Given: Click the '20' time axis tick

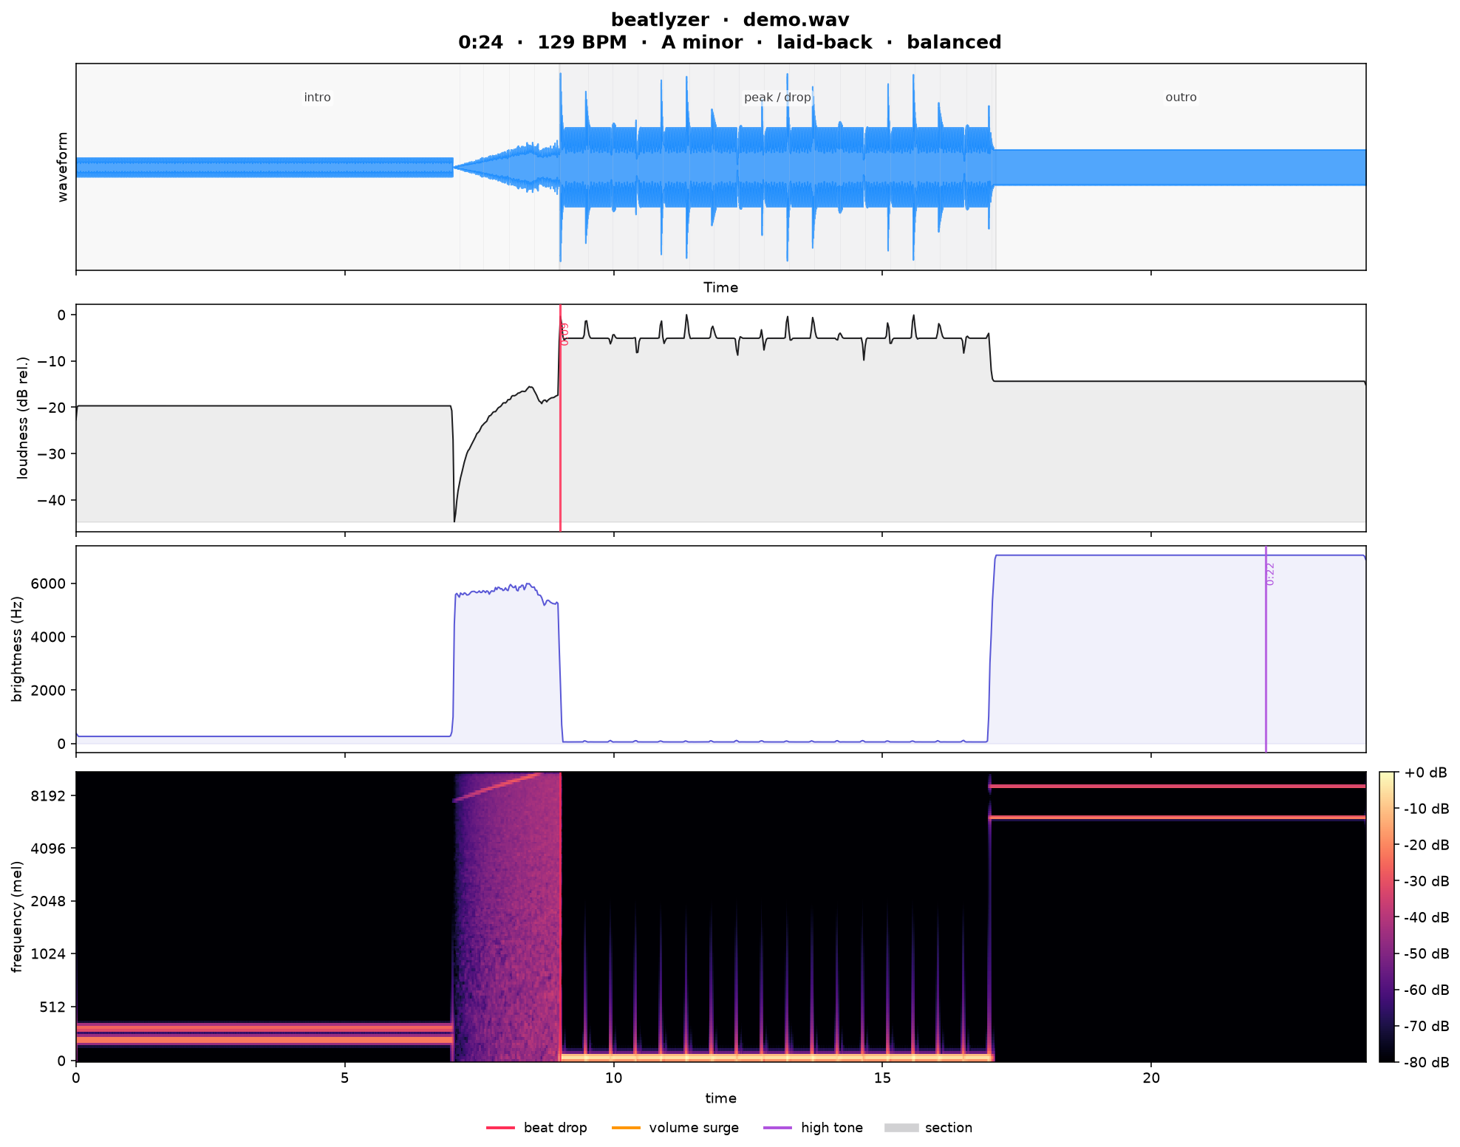Looking at the screenshot, I should point(1151,1078).
